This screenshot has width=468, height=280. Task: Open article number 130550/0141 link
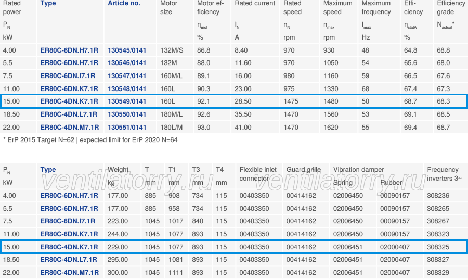coord(127,114)
